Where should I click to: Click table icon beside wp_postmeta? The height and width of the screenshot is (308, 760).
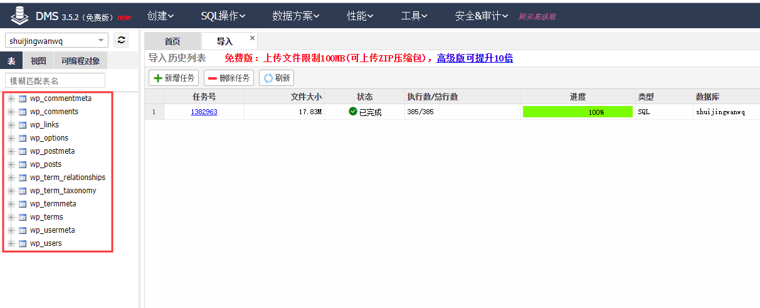tap(23, 151)
